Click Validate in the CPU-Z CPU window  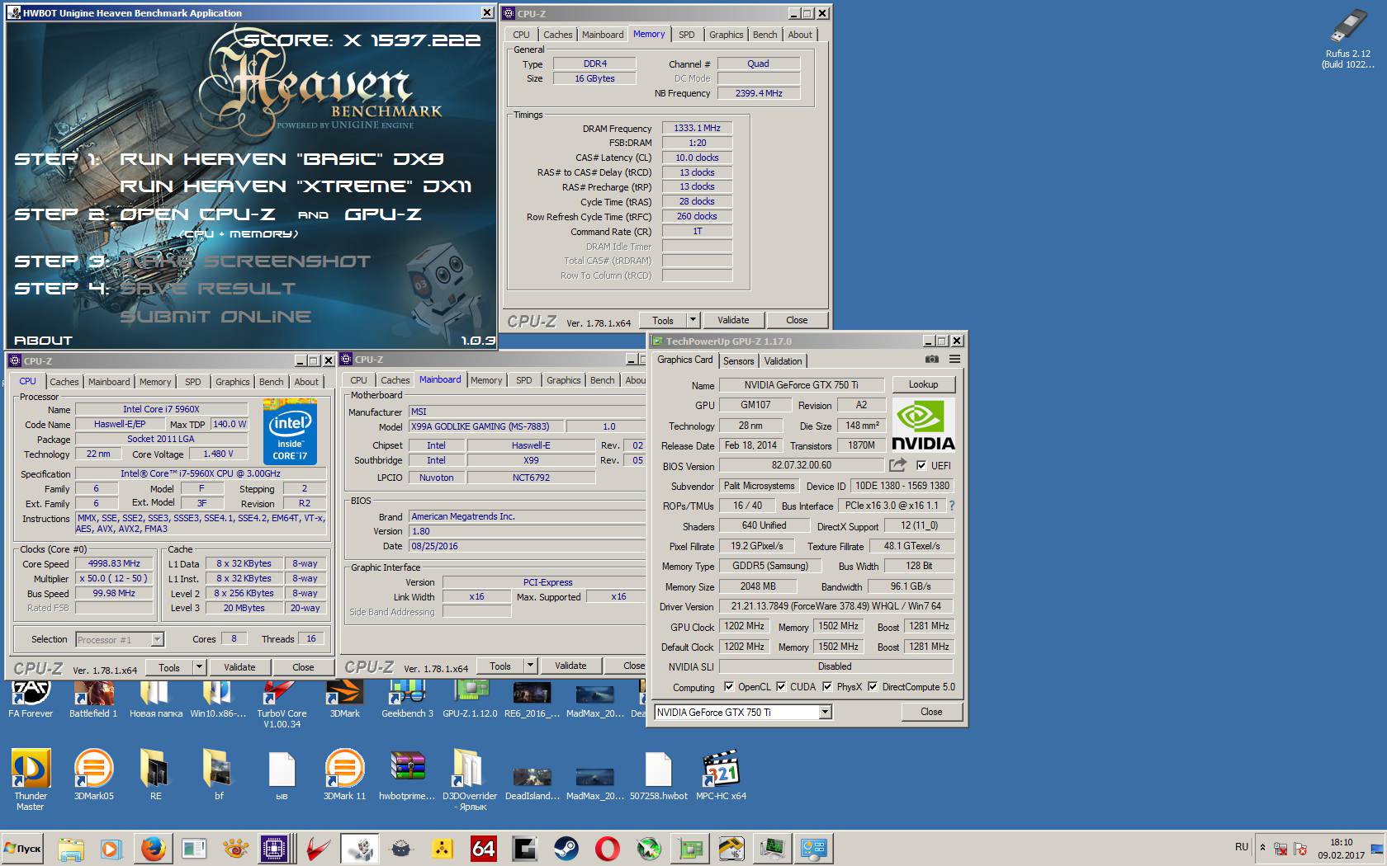[x=239, y=667]
